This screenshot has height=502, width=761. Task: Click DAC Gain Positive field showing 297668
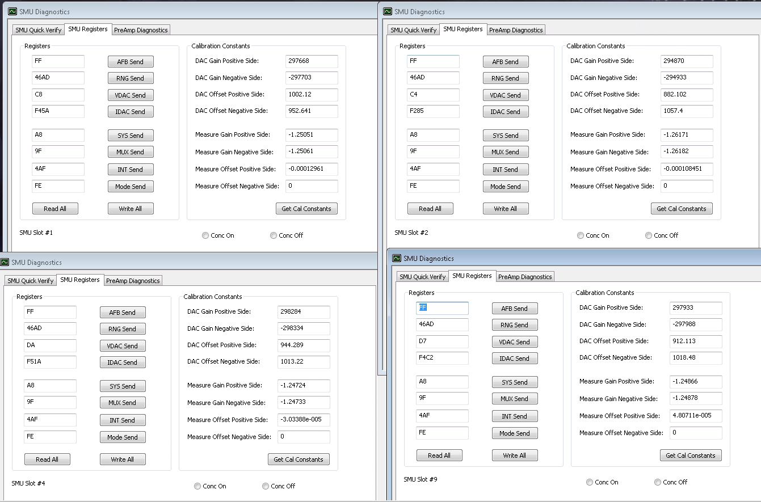pos(312,61)
